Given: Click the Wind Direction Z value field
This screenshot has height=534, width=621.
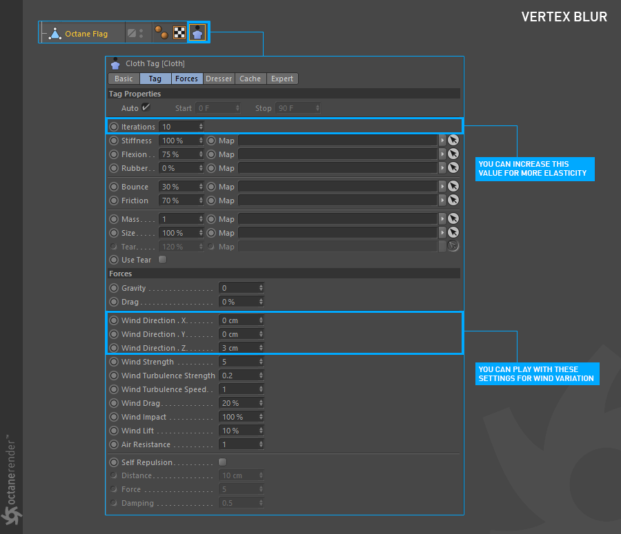Looking at the screenshot, I should pyautogui.click(x=241, y=348).
